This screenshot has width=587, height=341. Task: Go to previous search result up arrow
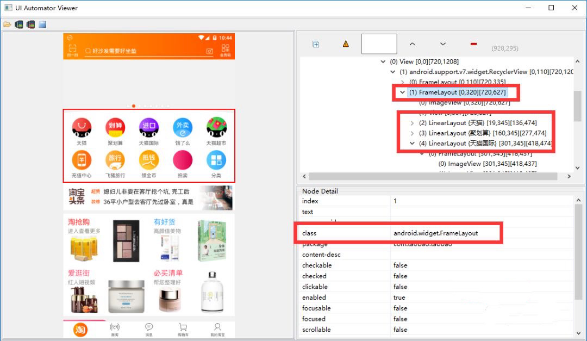(412, 44)
